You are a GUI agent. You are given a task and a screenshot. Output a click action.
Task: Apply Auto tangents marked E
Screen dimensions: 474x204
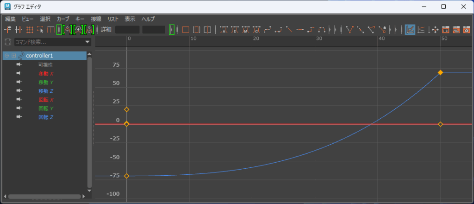click(x=235, y=30)
